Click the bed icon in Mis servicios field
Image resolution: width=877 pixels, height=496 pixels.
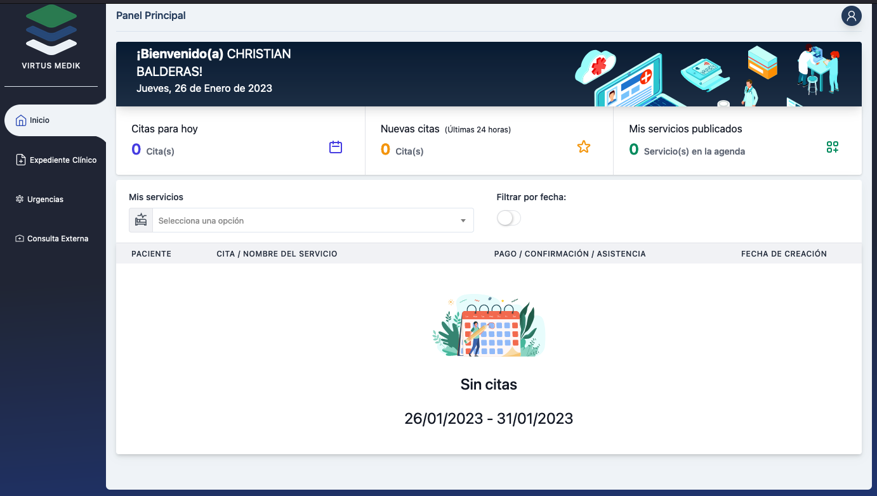pyautogui.click(x=141, y=220)
